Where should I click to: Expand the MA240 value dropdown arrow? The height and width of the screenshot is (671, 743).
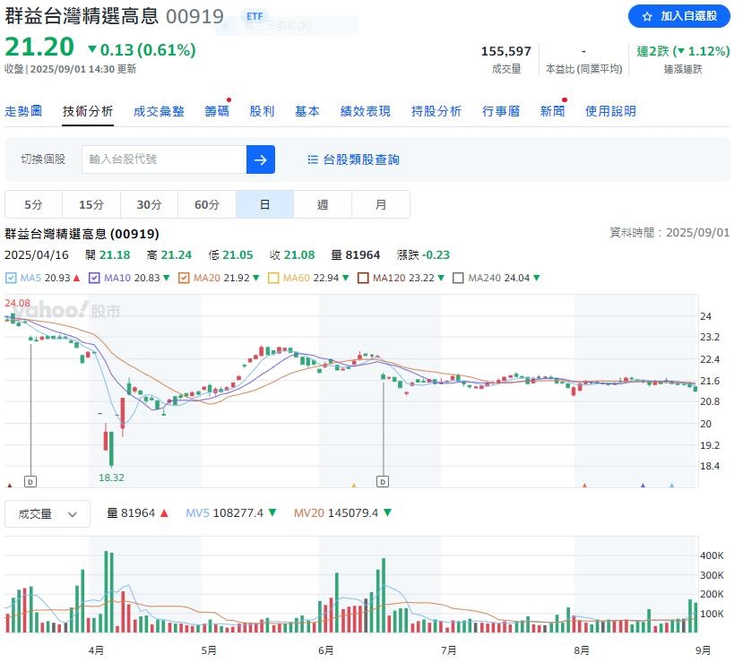pos(536,279)
